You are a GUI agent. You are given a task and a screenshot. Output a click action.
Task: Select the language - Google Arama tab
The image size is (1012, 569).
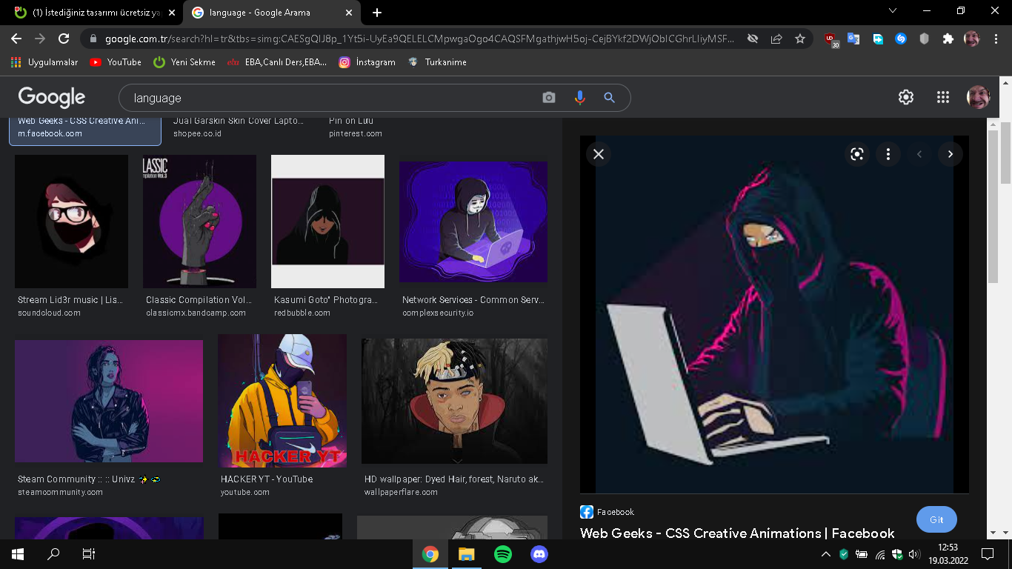coord(273,13)
